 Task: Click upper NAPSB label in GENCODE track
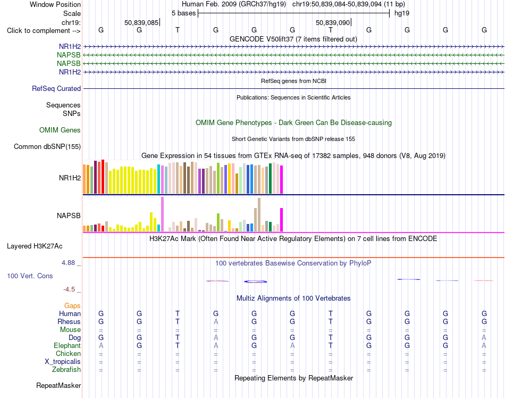[x=69, y=55]
